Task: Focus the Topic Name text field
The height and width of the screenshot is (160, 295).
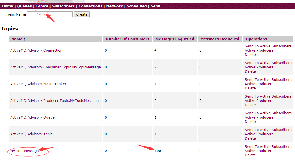Action: [x=50, y=14]
